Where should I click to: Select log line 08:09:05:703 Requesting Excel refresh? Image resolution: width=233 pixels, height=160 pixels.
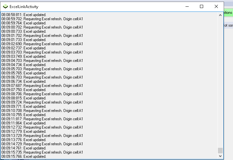42,69
